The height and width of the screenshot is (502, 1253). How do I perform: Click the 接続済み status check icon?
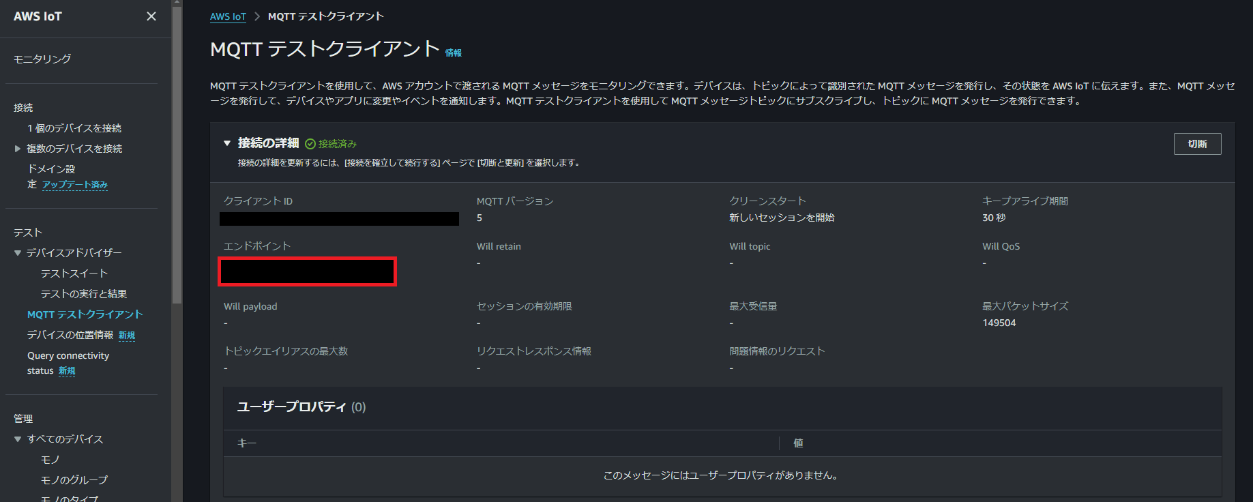click(310, 144)
